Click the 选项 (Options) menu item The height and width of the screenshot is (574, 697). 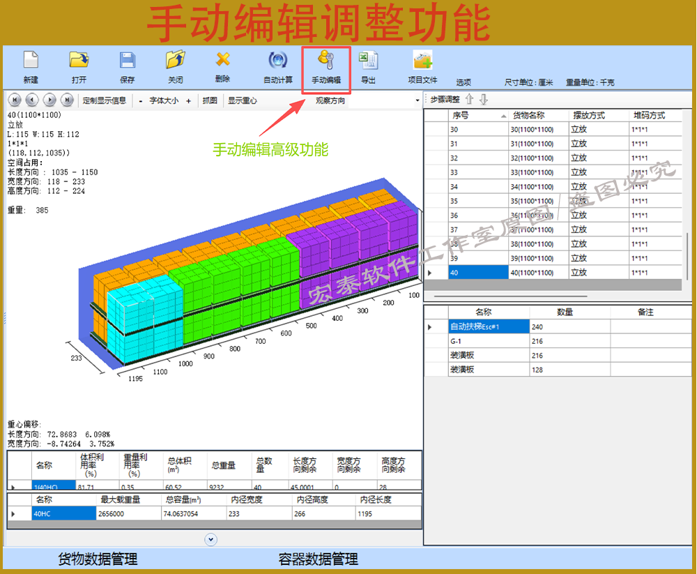[464, 82]
